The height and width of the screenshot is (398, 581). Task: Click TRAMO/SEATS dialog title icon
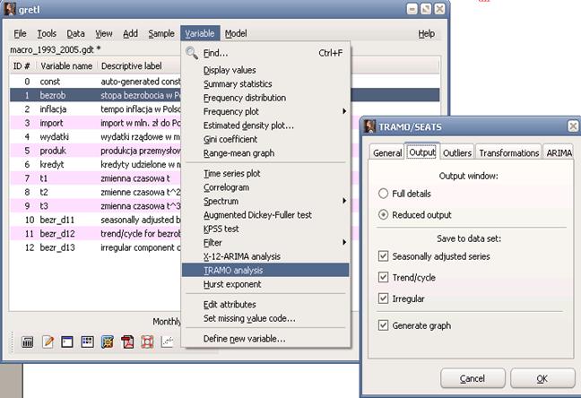pyautogui.click(x=369, y=126)
